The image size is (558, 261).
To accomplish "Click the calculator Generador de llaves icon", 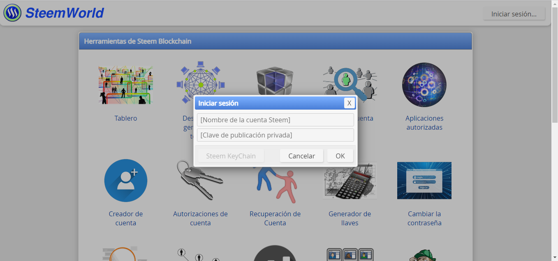I will point(350,181).
